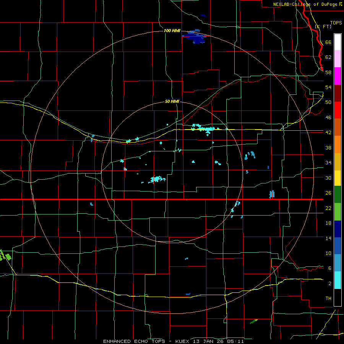Viewport: 344px width, 344px height.
Task: Click the dark green legend swatch
Action: (x=338, y=195)
